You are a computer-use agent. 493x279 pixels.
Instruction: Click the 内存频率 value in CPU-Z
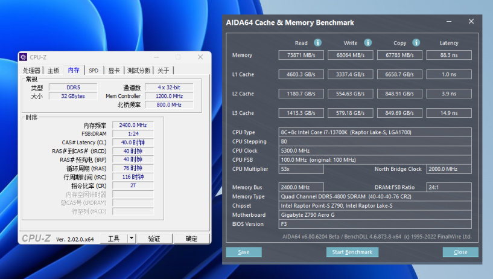133,125
